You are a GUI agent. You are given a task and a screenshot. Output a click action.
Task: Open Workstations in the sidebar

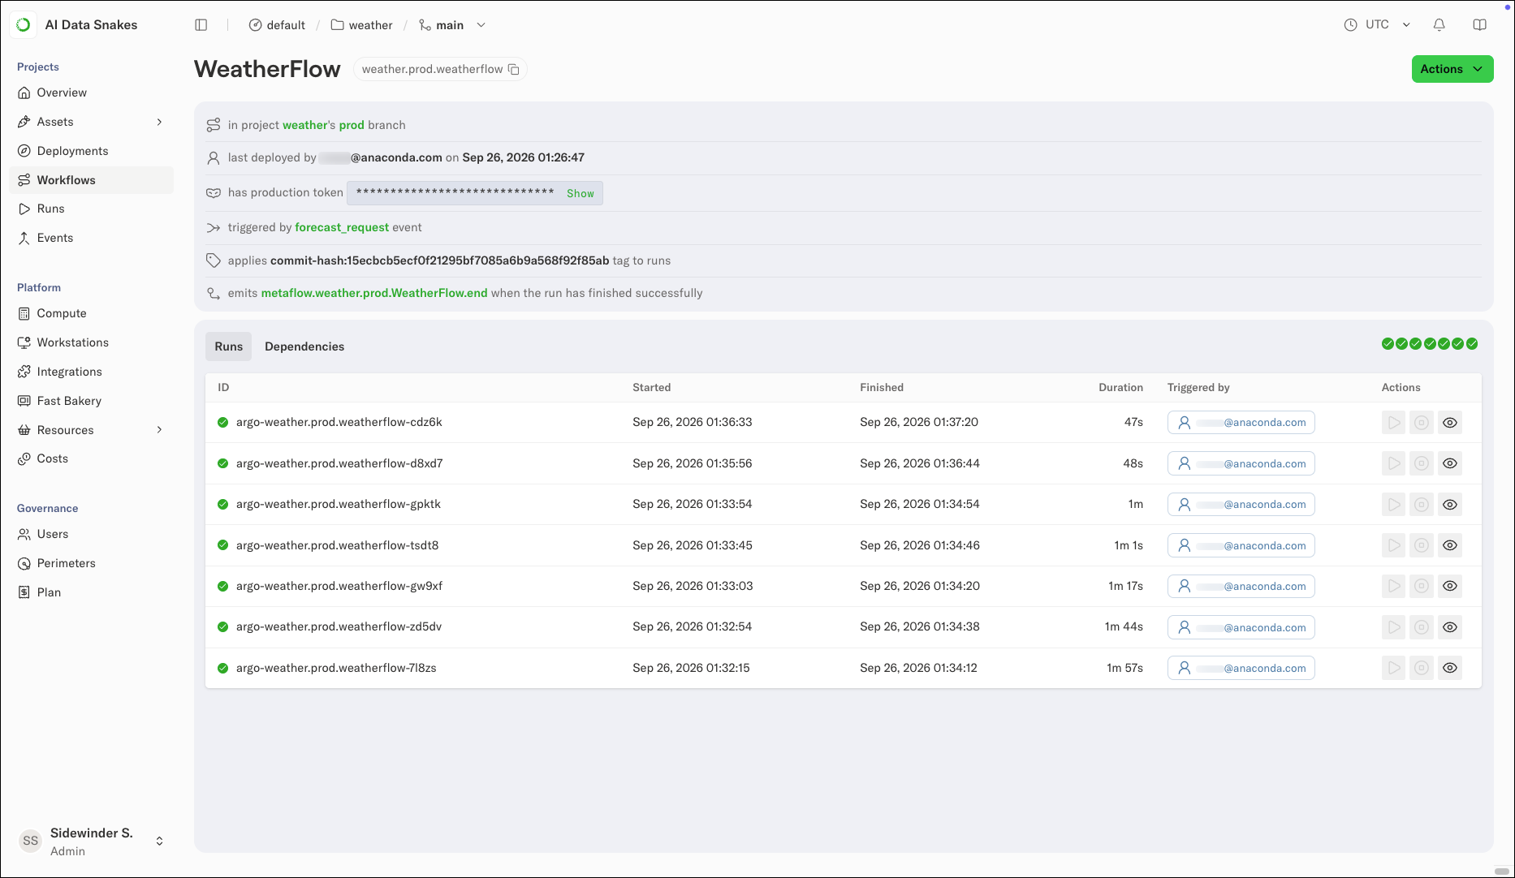[x=92, y=342]
